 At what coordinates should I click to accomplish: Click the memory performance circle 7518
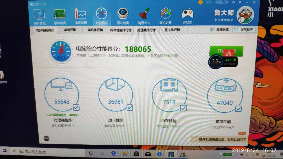pyautogui.click(x=169, y=95)
